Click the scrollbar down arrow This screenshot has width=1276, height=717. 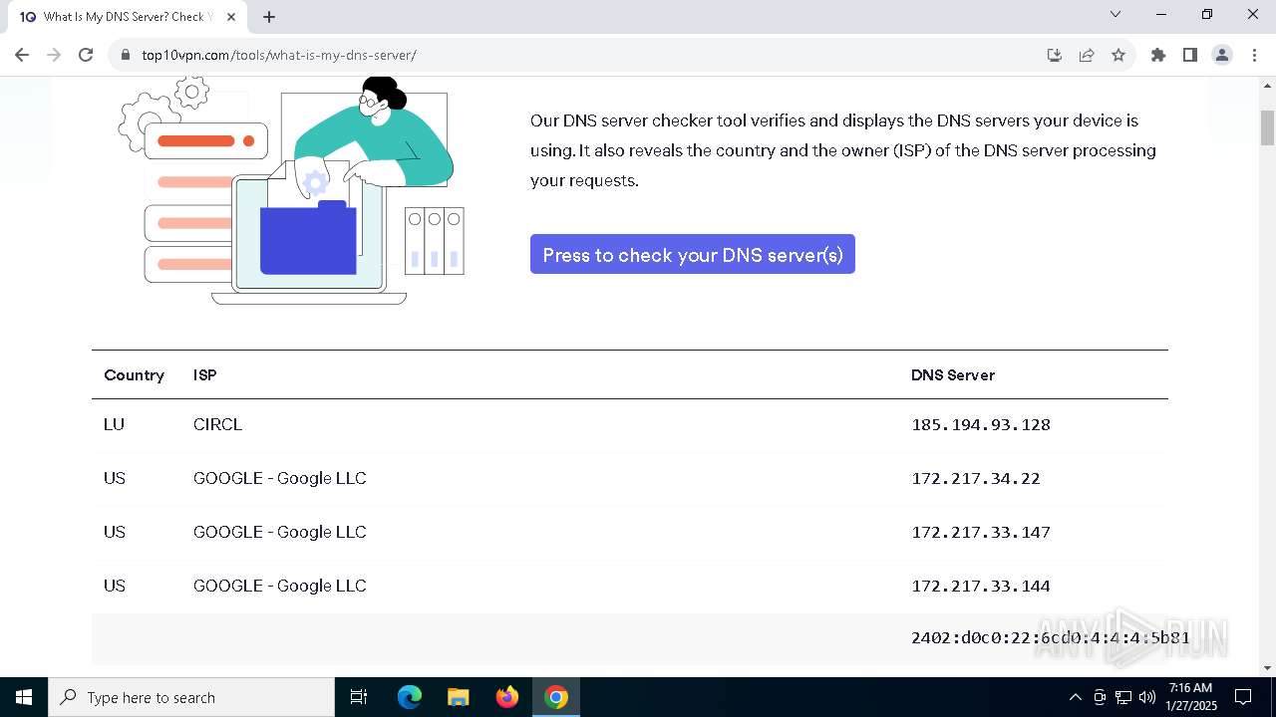point(1268,668)
